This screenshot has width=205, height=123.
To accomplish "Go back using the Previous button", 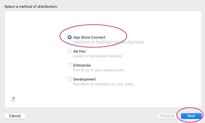I will pos(167,116).
